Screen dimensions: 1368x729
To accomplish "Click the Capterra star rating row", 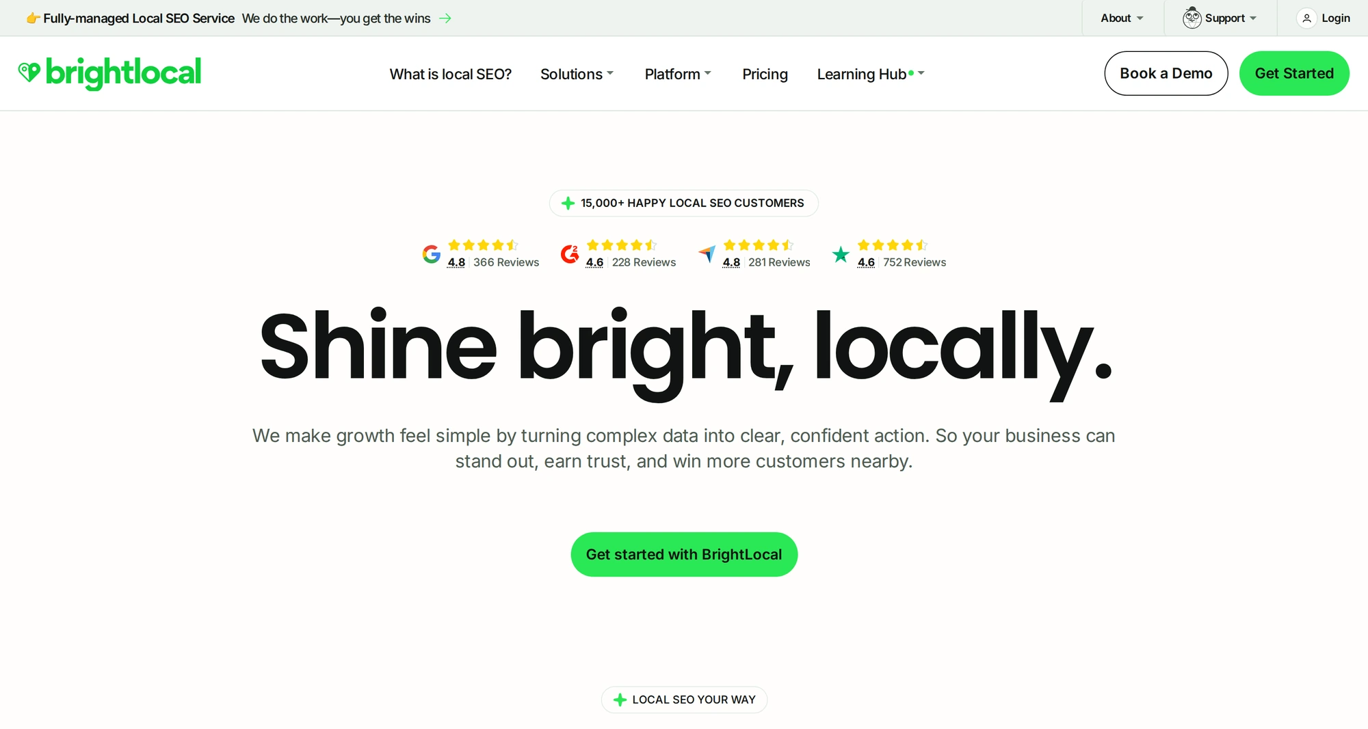I will click(x=759, y=245).
